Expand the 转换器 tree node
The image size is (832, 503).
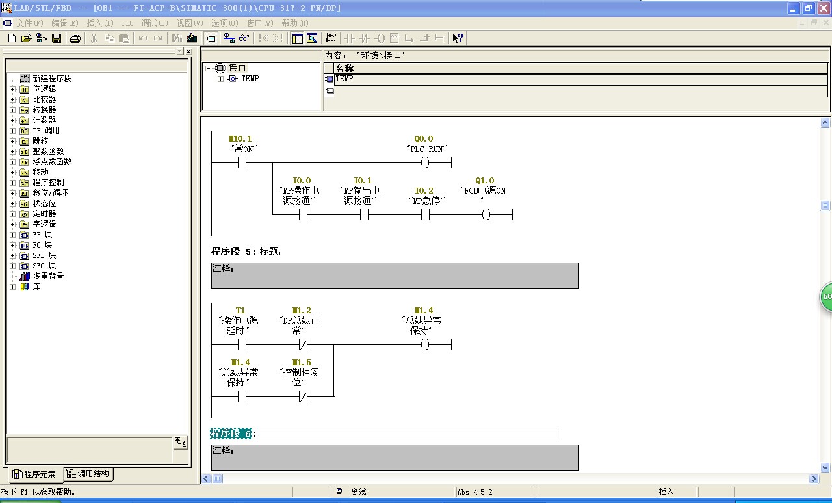(12, 110)
